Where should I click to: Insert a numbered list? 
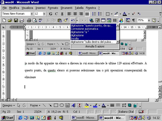pyautogui.click(x=94, y=14)
